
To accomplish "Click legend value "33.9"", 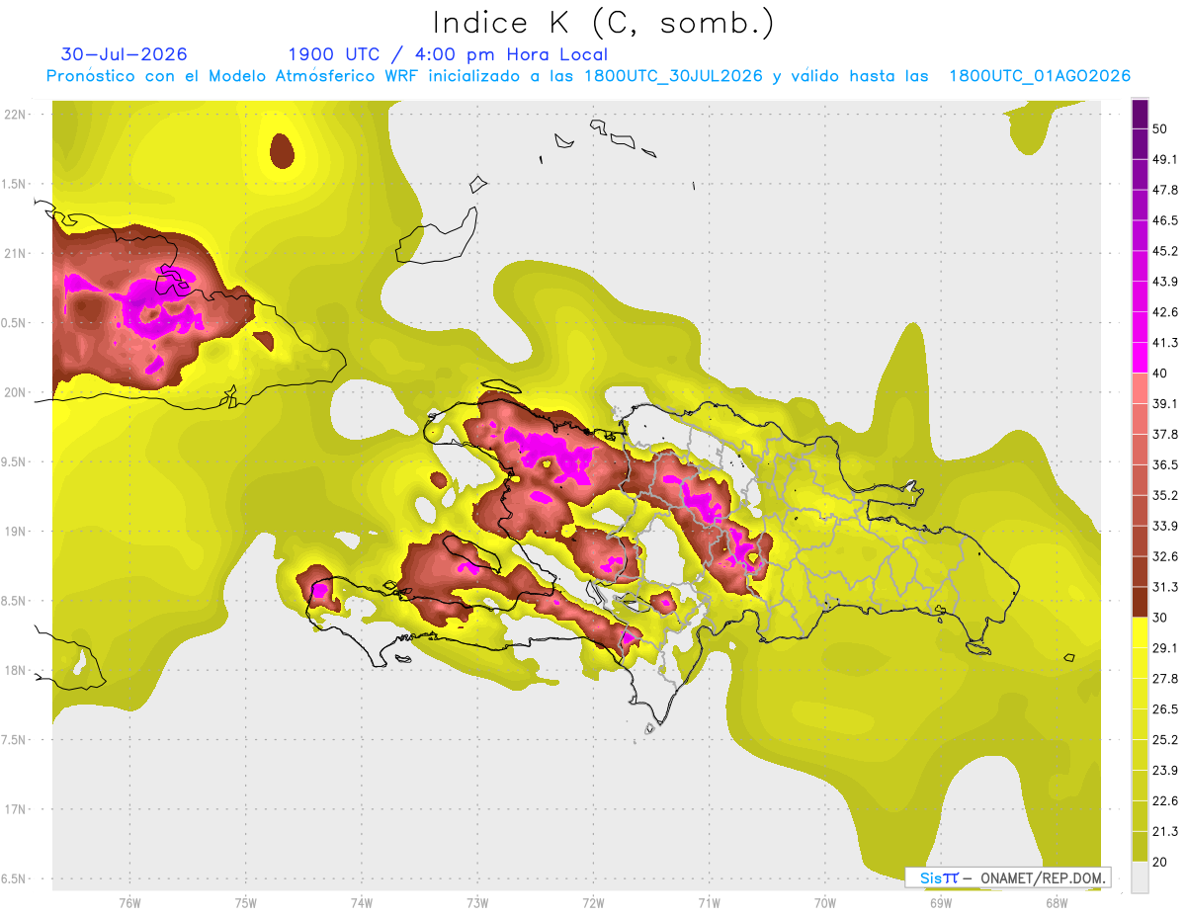I will tap(1165, 526).
